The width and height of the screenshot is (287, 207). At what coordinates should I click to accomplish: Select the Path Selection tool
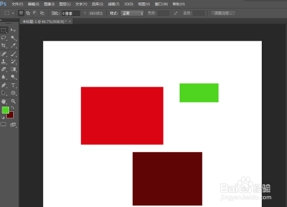(x=3, y=93)
